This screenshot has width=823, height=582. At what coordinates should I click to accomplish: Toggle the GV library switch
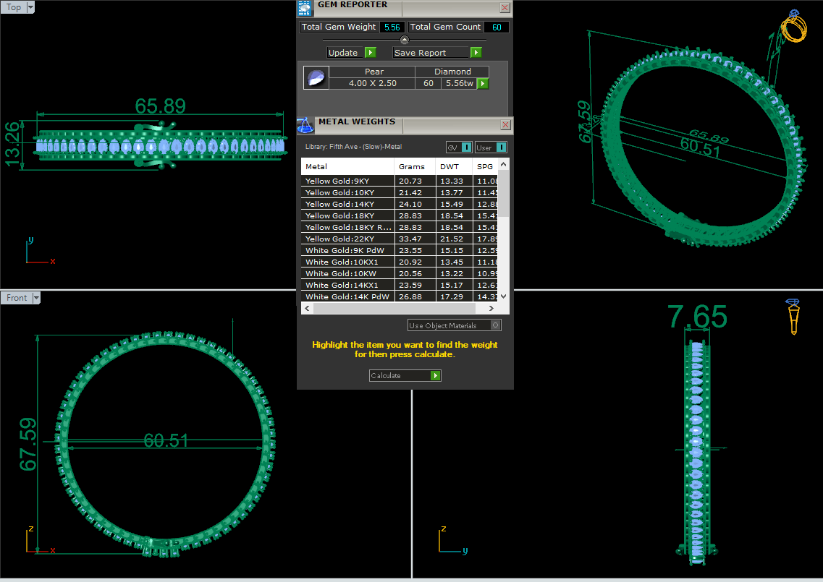(x=466, y=147)
